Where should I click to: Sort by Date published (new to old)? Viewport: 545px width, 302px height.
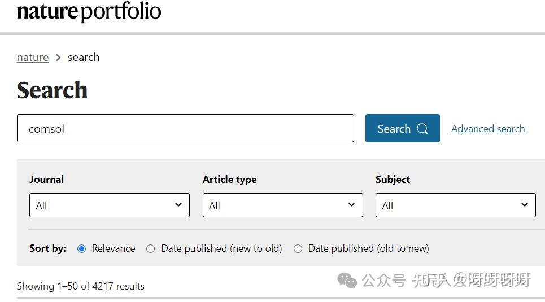pos(151,248)
